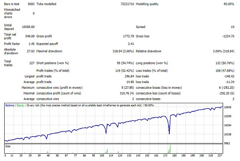The image size is (240, 161).
Task: Click largest loss trade value -148.42
Action: click(x=229, y=76)
